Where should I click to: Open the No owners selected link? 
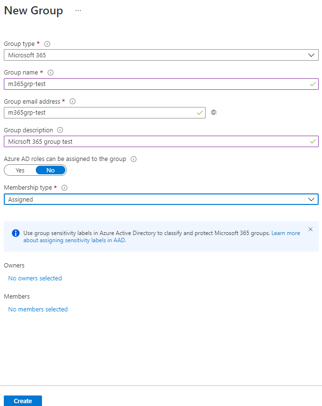pos(35,278)
